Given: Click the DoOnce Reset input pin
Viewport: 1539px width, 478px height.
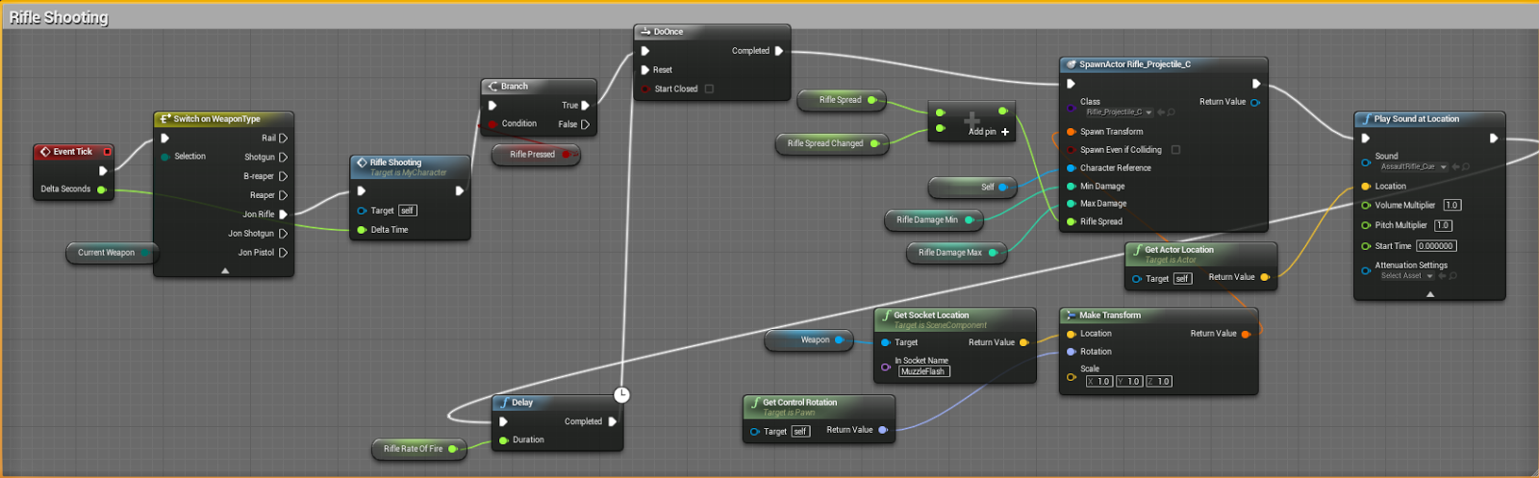Looking at the screenshot, I should point(645,70).
